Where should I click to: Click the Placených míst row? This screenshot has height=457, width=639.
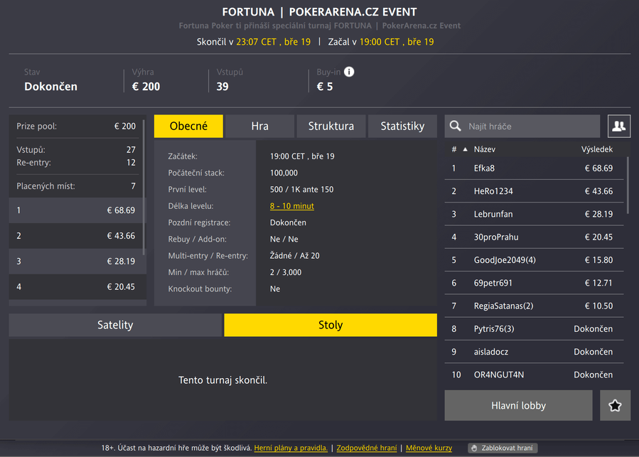76,186
